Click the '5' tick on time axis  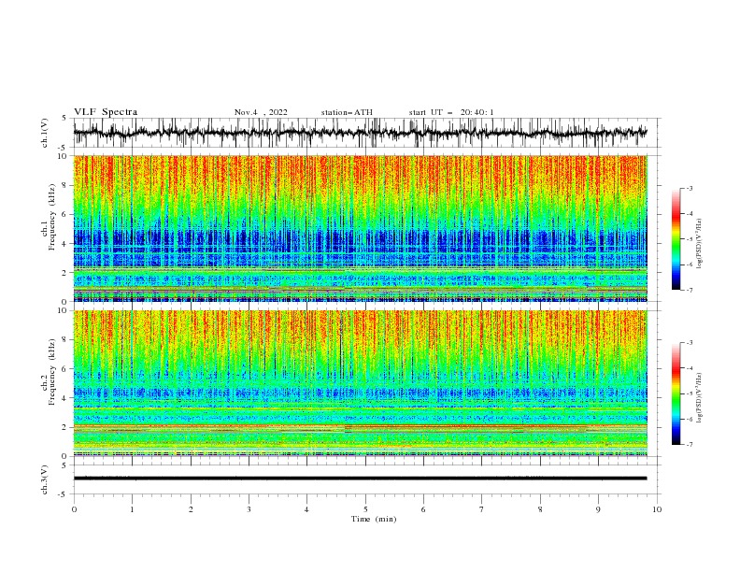click(365, 509)
